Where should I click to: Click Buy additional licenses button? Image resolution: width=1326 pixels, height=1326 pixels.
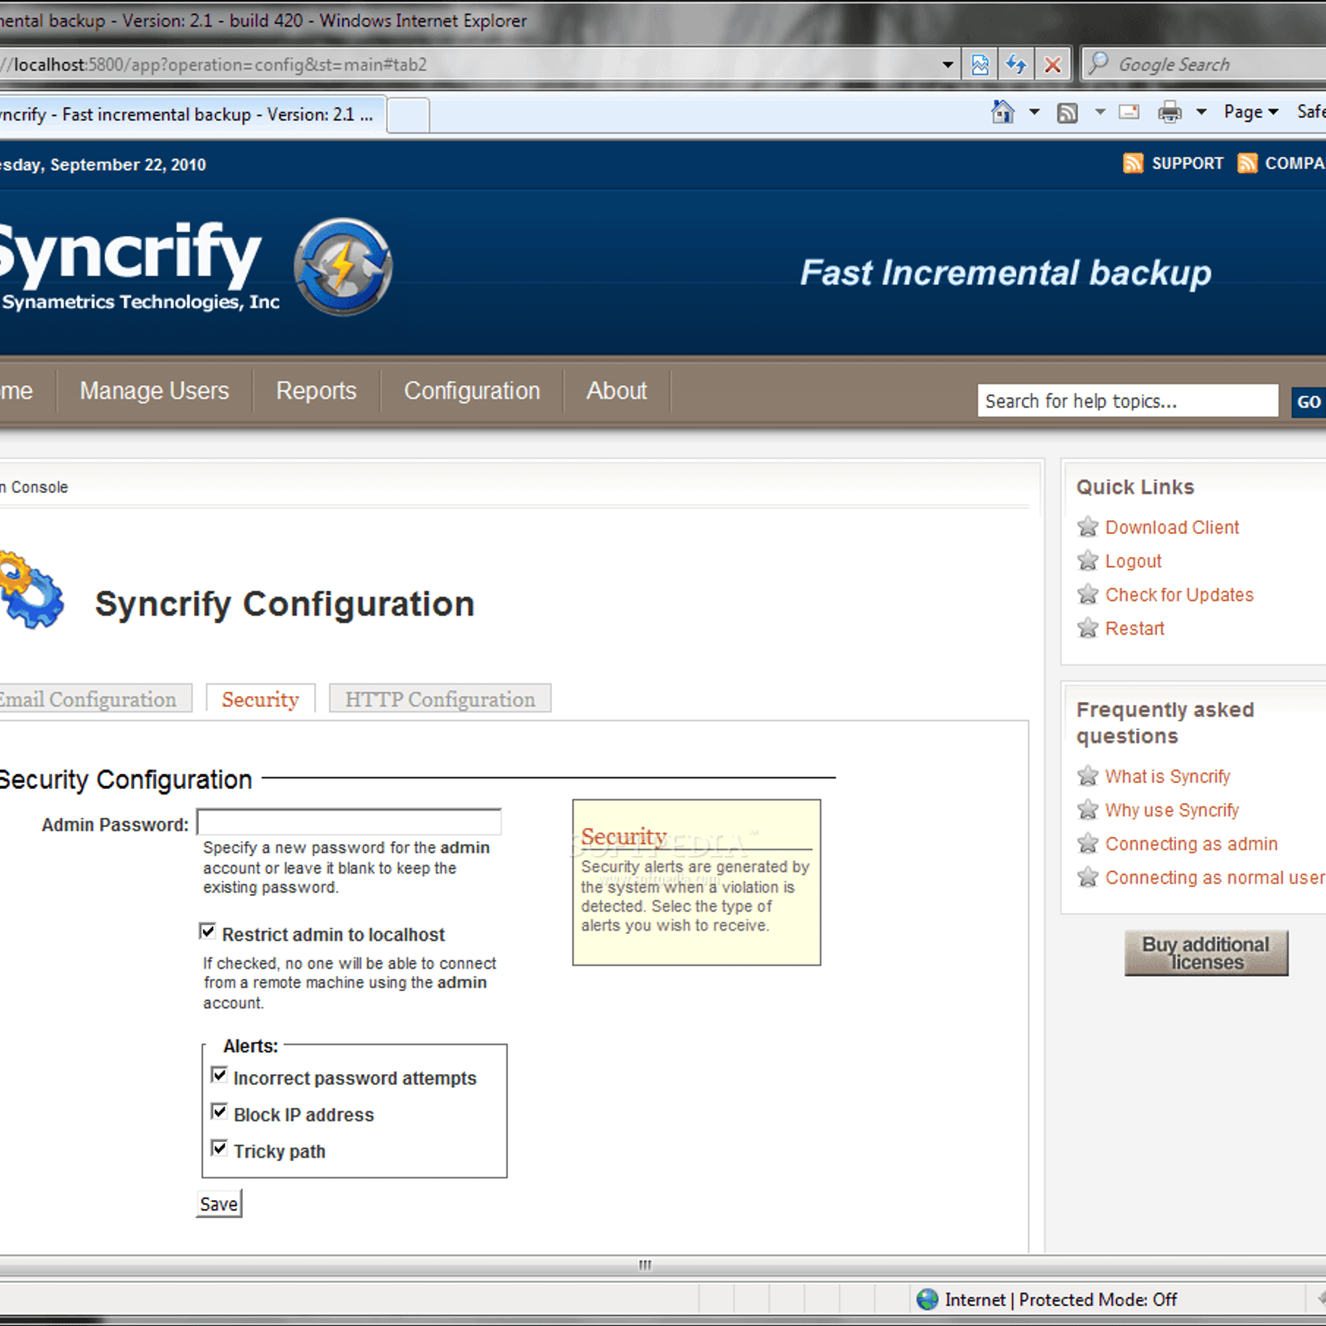[x=1206, y=953]
